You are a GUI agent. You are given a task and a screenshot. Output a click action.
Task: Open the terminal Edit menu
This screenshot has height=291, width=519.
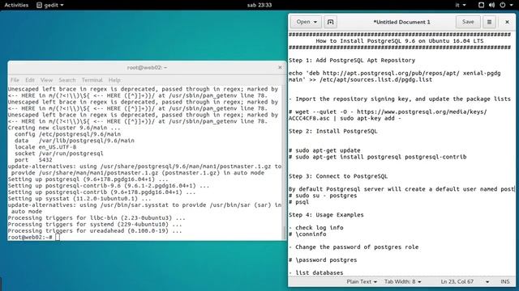pyautogui.click(x=30, y=80)
